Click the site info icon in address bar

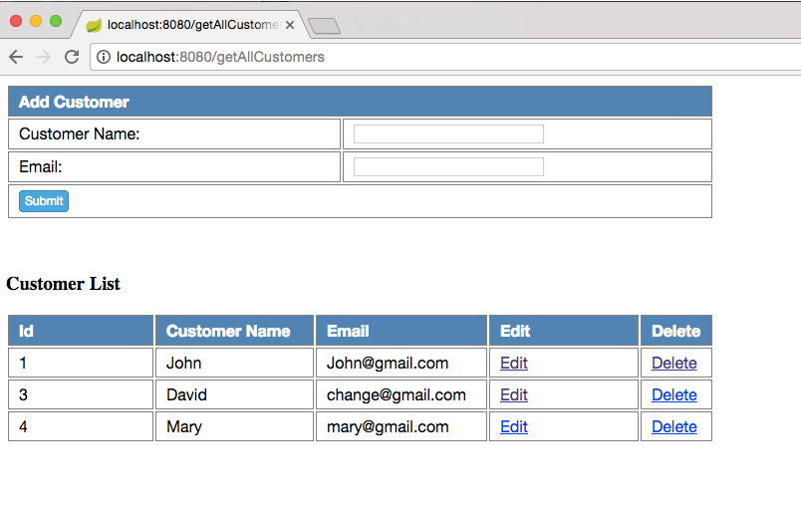(104, 57)
